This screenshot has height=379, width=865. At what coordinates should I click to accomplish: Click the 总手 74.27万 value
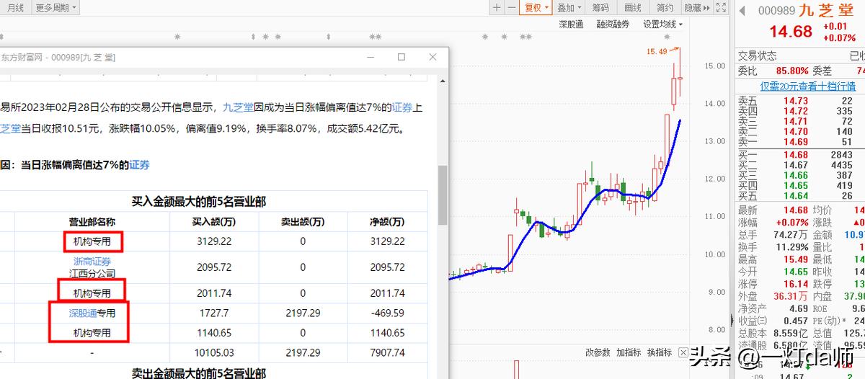(791, 235)
